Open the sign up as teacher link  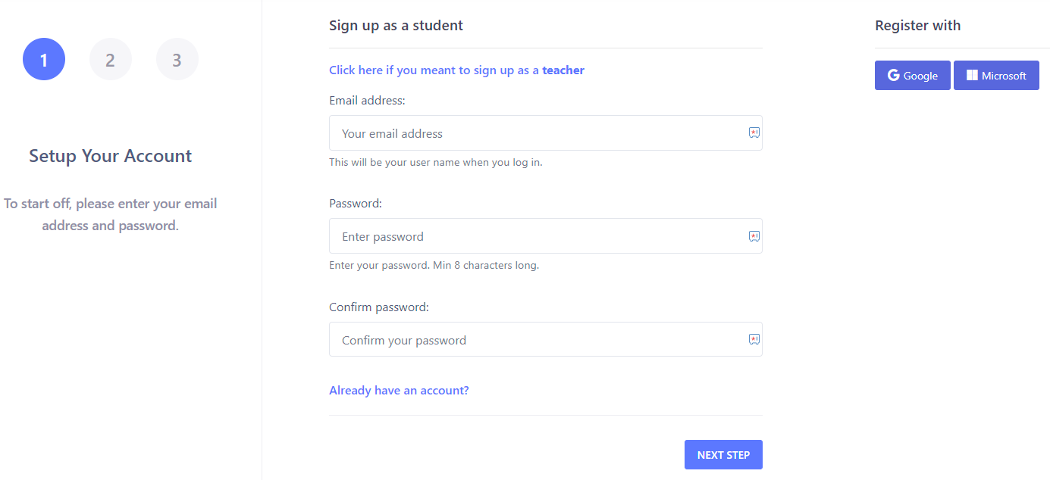coord(456,70)
